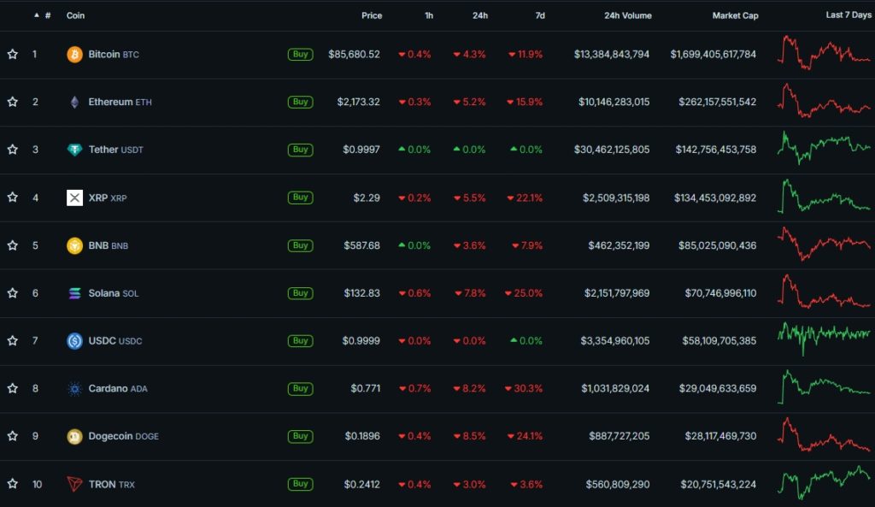Click the TRON TRX coin logo
This screenshot has height=507, width=875.
[75, 484]
